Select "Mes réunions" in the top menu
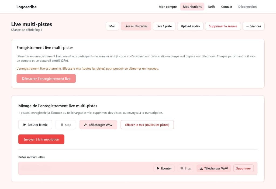This screenshot has width=276, height=189. (x=192, y=7)
